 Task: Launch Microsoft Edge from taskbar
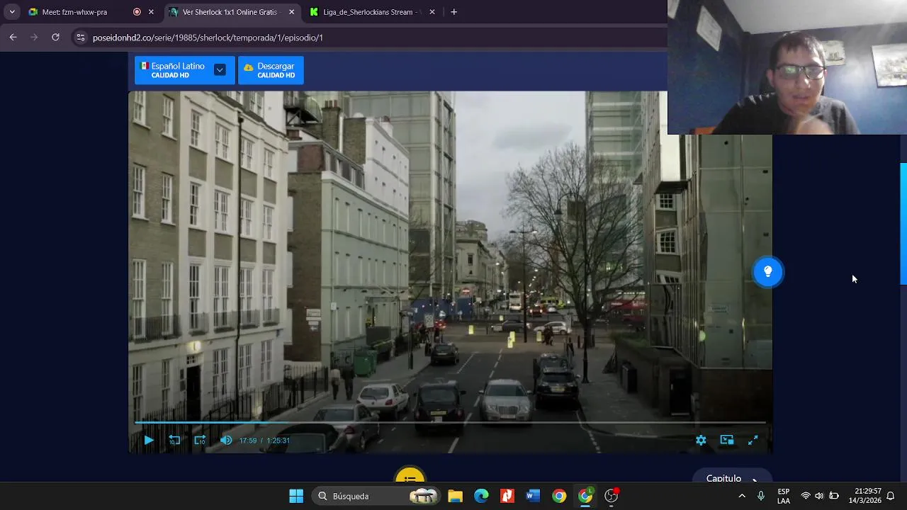click(481, 496)
